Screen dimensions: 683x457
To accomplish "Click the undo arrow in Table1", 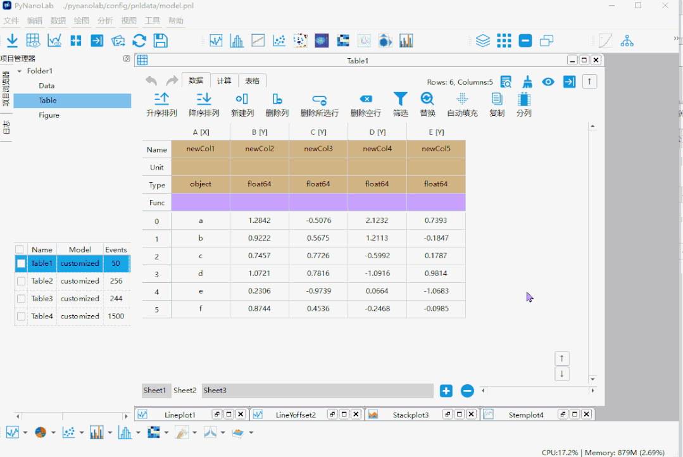I will pyautogui.click(x=151, y=80).
